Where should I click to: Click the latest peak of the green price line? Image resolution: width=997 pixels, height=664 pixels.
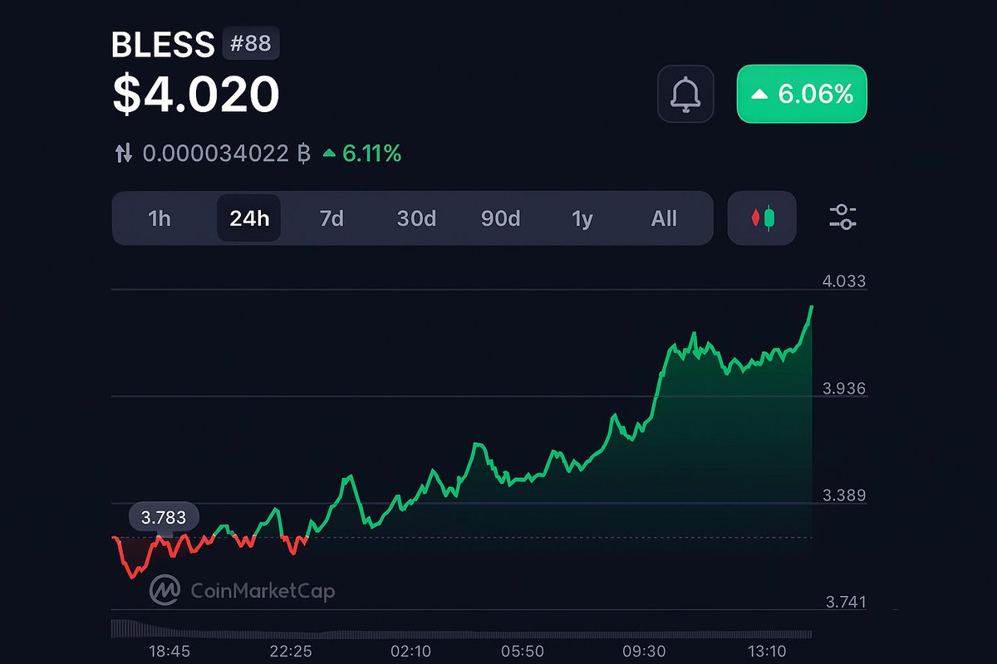coord(811,308)
